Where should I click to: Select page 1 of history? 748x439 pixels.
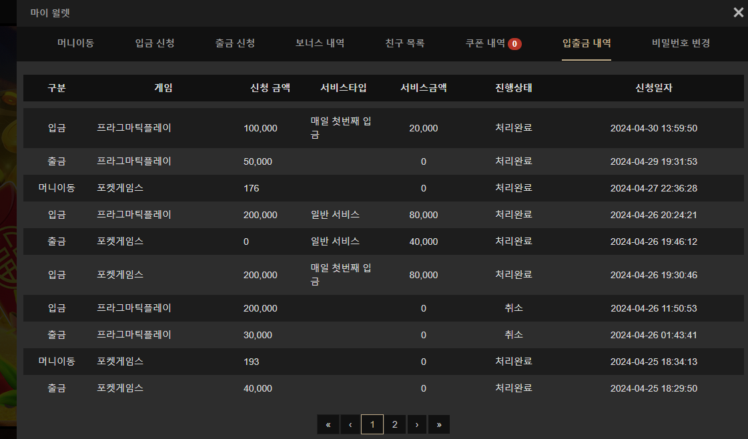coord(372,424)
